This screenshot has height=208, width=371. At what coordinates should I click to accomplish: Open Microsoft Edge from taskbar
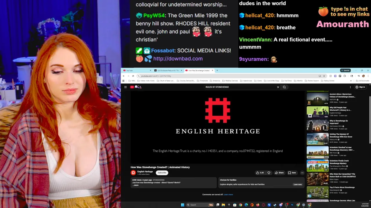pos(246,205)
